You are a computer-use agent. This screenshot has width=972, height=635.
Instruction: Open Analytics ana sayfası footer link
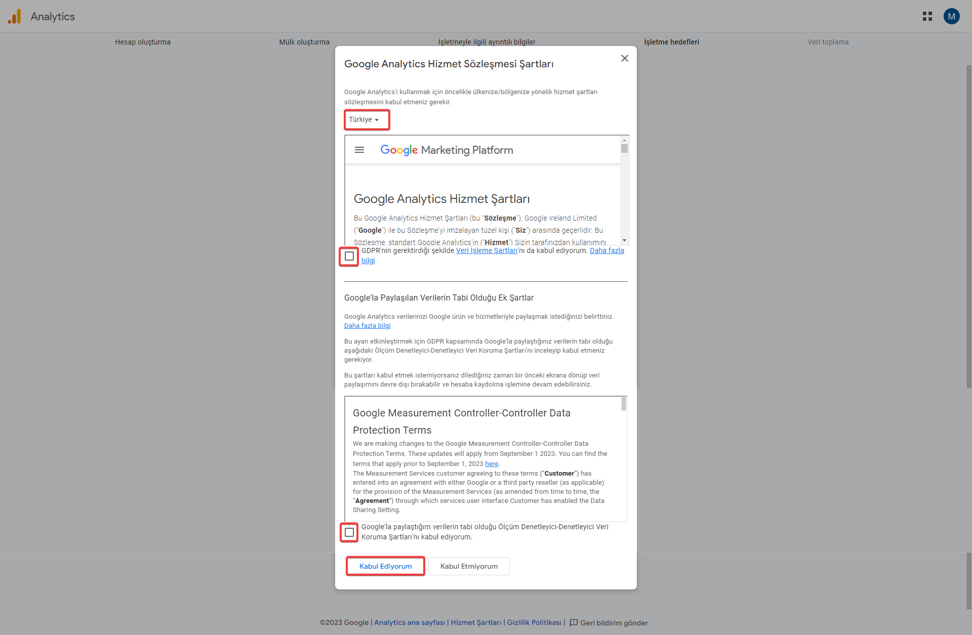tap(410, 623)
